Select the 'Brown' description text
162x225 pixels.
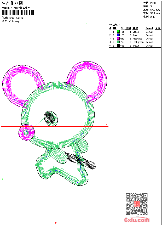[x=136, y=46]
